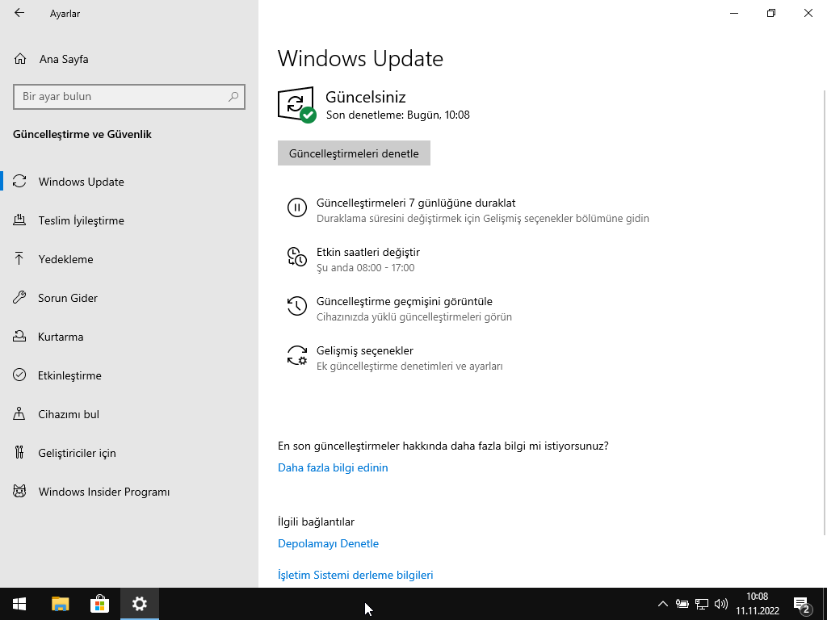Click the advanced options gear-sync icon
Image resolution: width=827 pixels, height=620 pixels.
coord(297,355)
